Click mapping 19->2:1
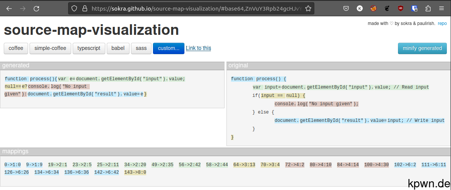 point(58,165)
